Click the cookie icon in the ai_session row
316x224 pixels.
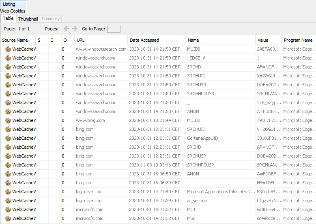tap(8, 201)
